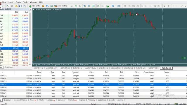
Task: Toggle the Terminal panel icon
Action: (20, 6)
